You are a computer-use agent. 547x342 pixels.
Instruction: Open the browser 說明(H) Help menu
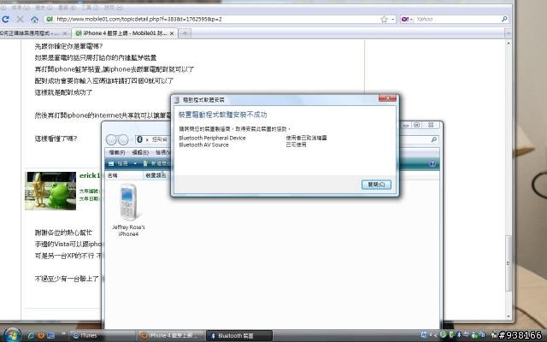(x=114, y=8)
